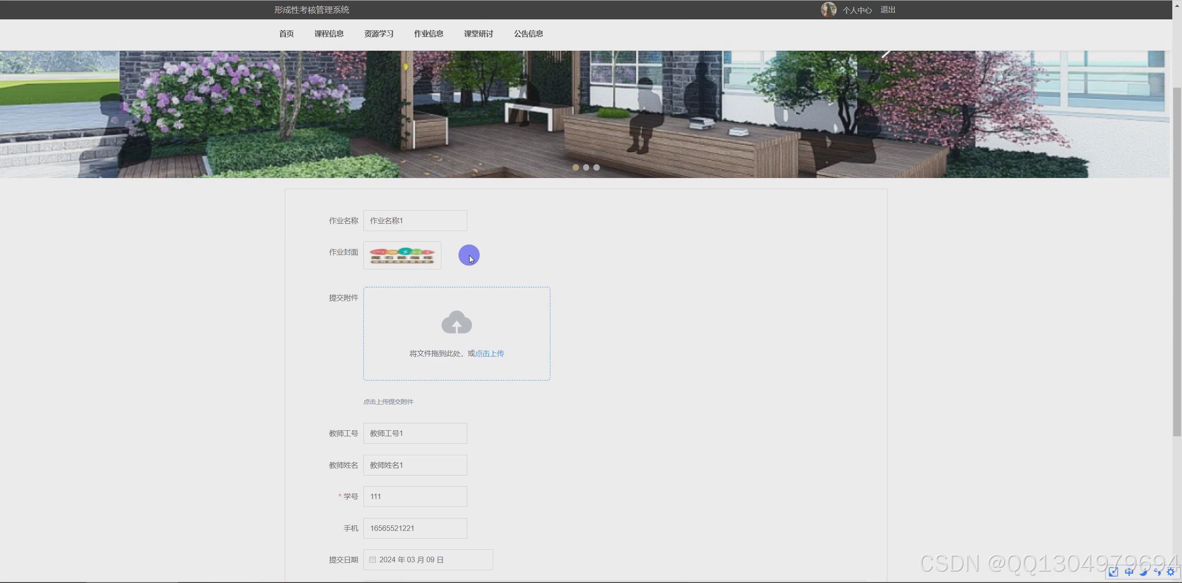
Task: Click the calendar icon in 提交日期
Action: pos(373,559)
